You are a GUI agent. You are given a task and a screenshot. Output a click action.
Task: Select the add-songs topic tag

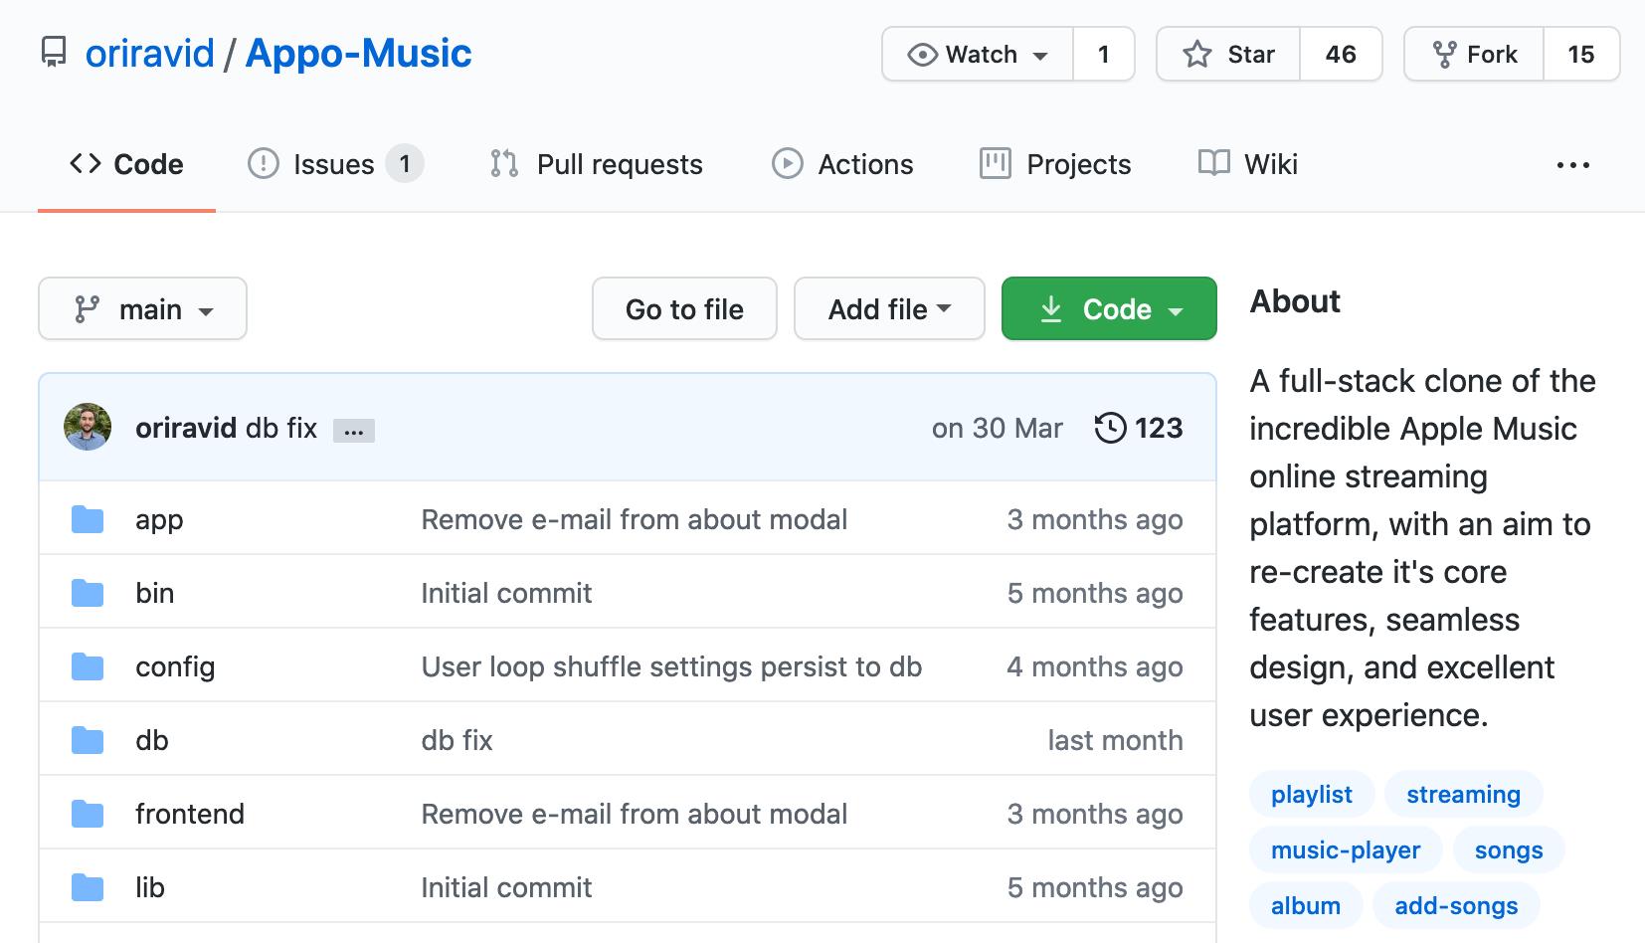pyautogui.click(x=1456, y=905)
